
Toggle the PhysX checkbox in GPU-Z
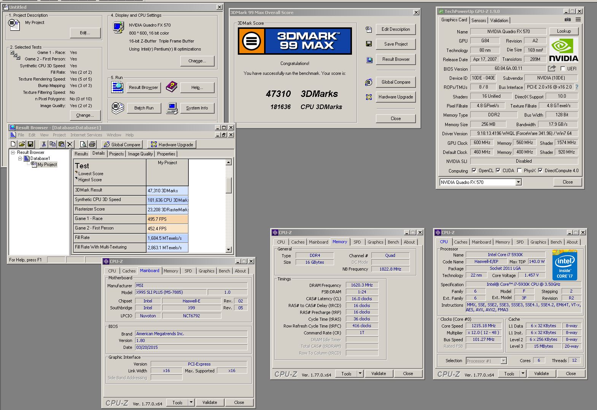coord(519,171)
